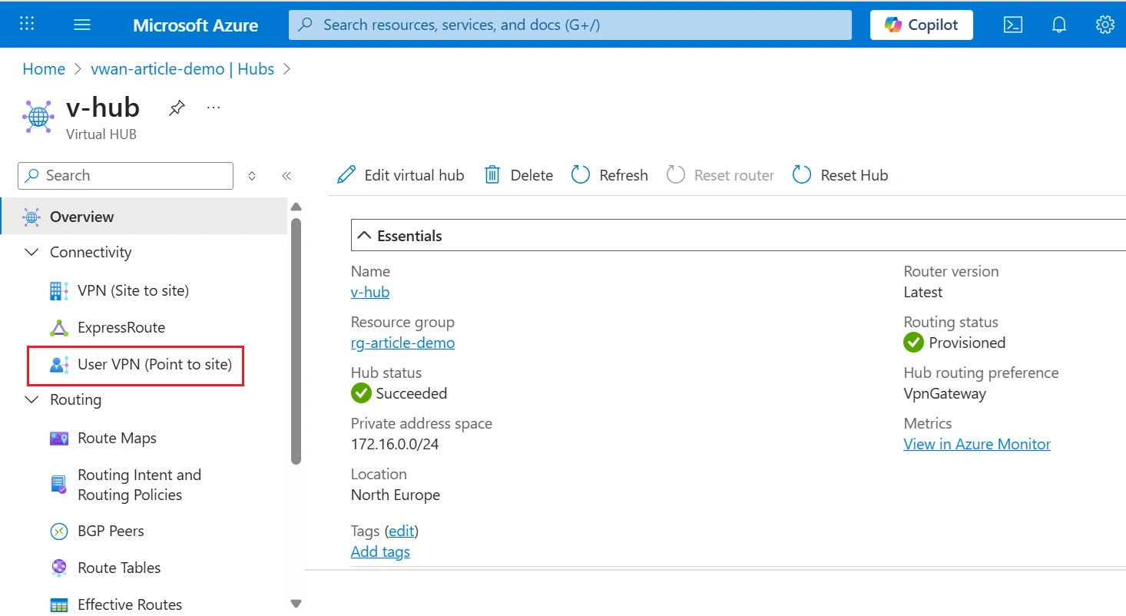This screenshot has width=1126, height=616.
Task: Open VPN (Site to site) page
Action: pos(133,290)
